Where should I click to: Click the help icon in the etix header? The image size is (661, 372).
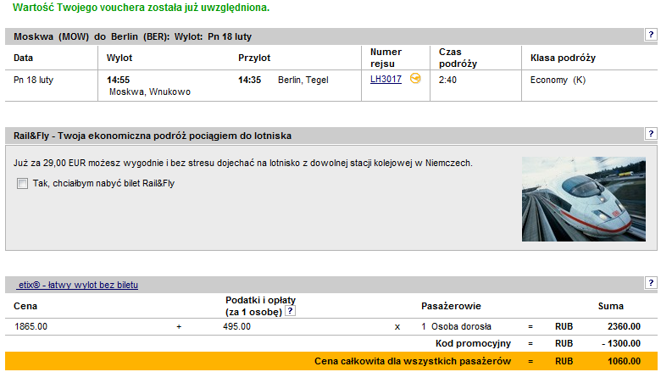(x=651, y=283)
